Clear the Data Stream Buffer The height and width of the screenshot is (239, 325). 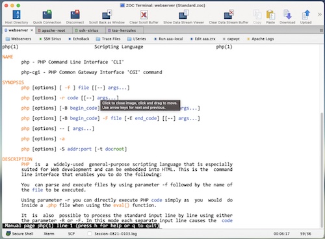click(229, 15)
